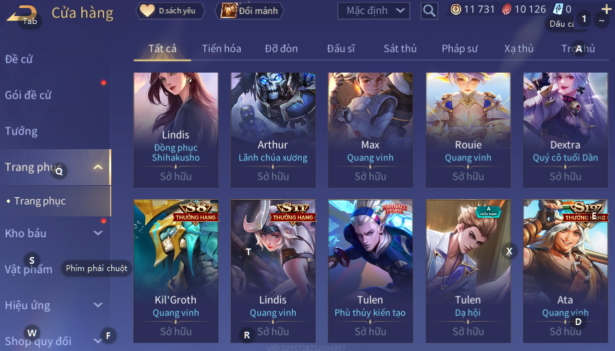This screenshot has width=615, height=351.
Task: Expand the Hiệu ứng sidebar section
Action: 98,305
